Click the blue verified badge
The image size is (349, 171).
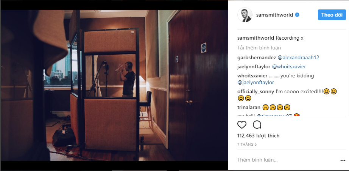297,15
